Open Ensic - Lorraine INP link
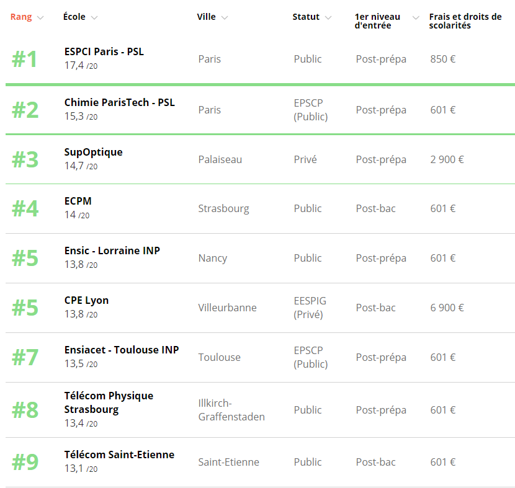Viewport: 515px width, 488px height. [x=112, y=251]
